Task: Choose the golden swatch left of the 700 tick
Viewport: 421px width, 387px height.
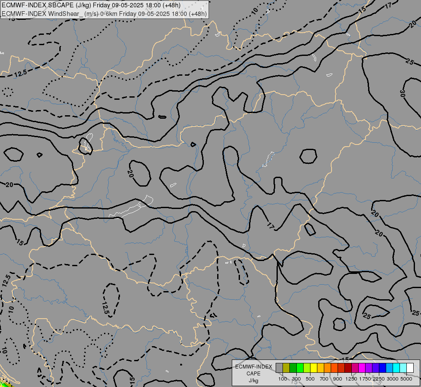Action: [x=320, y=368]
